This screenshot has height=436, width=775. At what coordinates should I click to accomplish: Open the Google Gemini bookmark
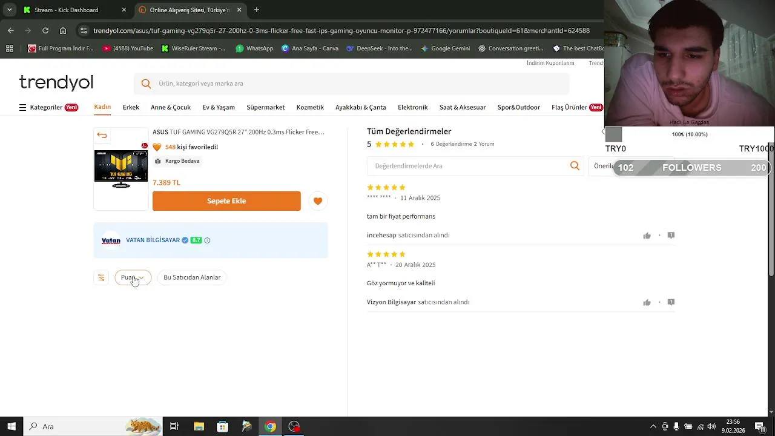(x=445, y=48)
